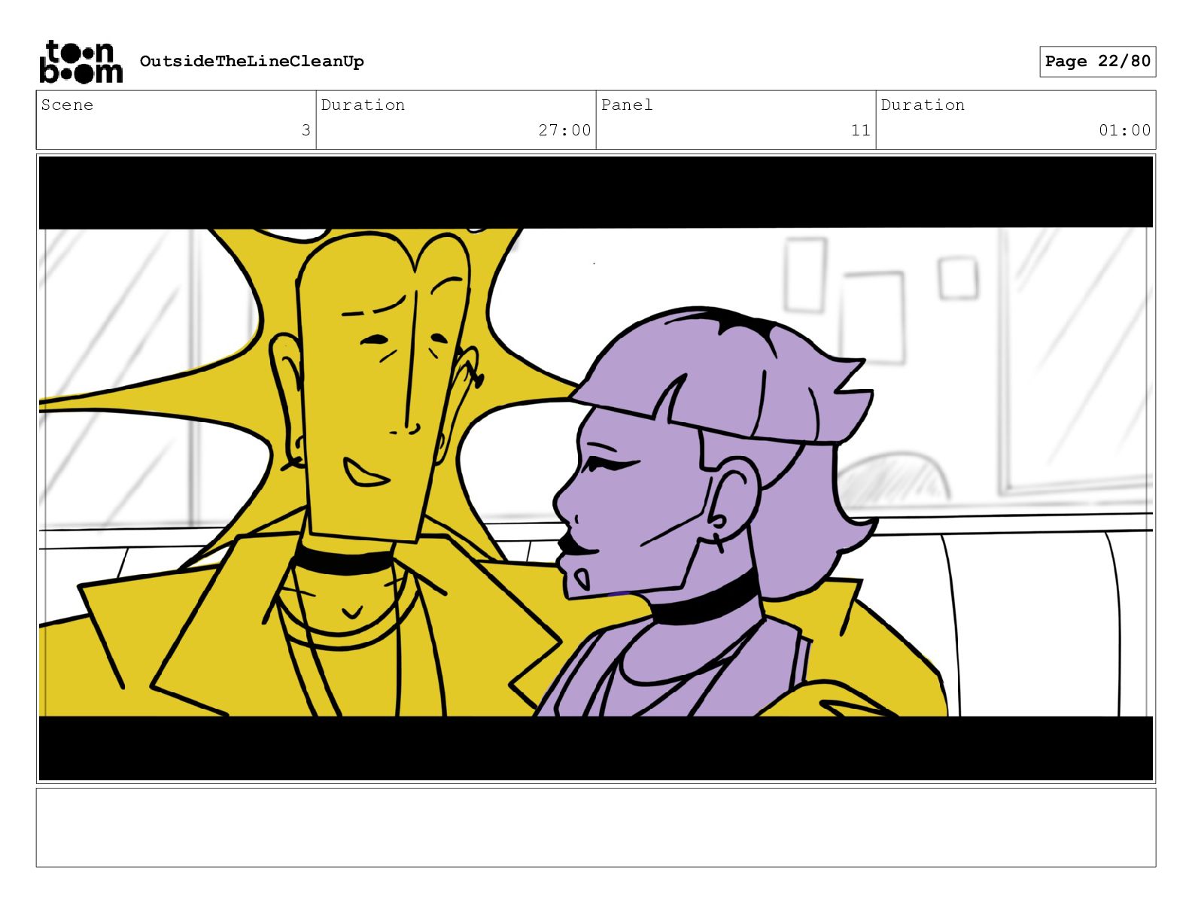The height and width of the screenshot is (921, 1192).
Task: Click the empty notes box below panel
Action: pyautogui.click(x=596, y=828)
